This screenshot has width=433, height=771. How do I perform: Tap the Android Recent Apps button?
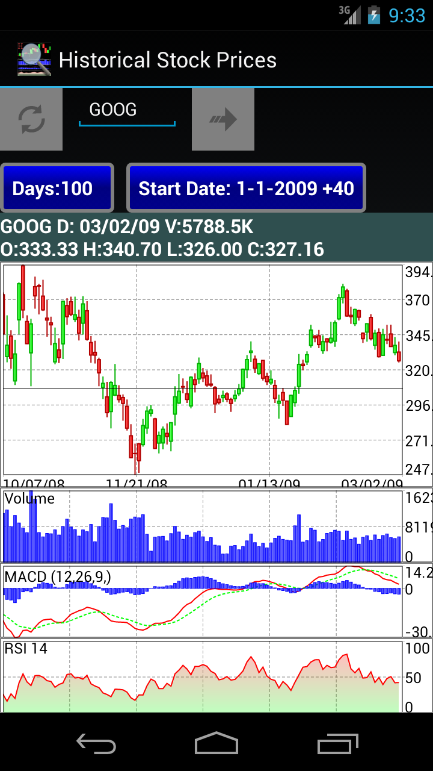point(338,743)
